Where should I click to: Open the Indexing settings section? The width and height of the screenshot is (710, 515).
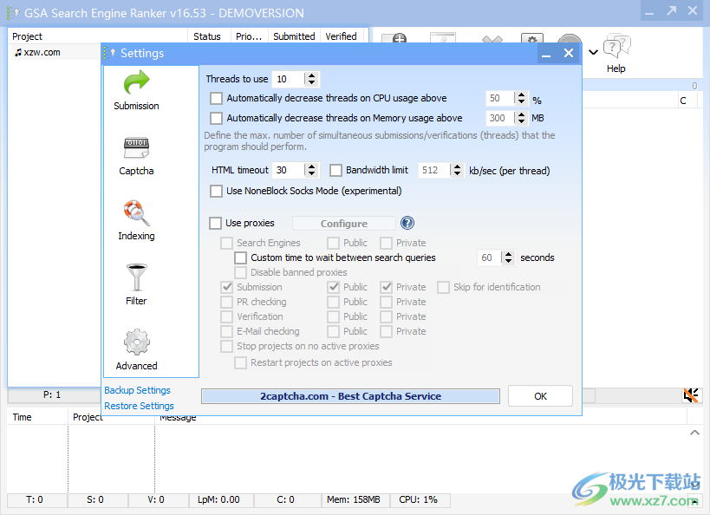136,220
